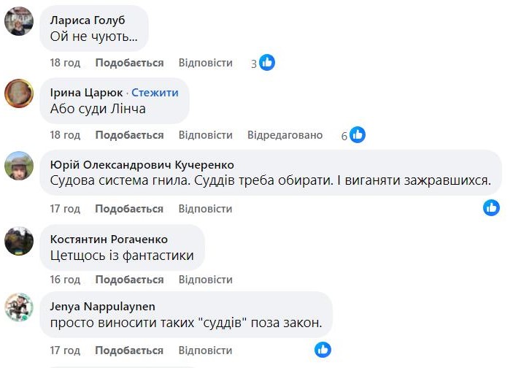The width and height of the screenshot is (513, 368).
Task: Click the 18 год timestamp on Лариса's comment
Action: click(65, 63)
